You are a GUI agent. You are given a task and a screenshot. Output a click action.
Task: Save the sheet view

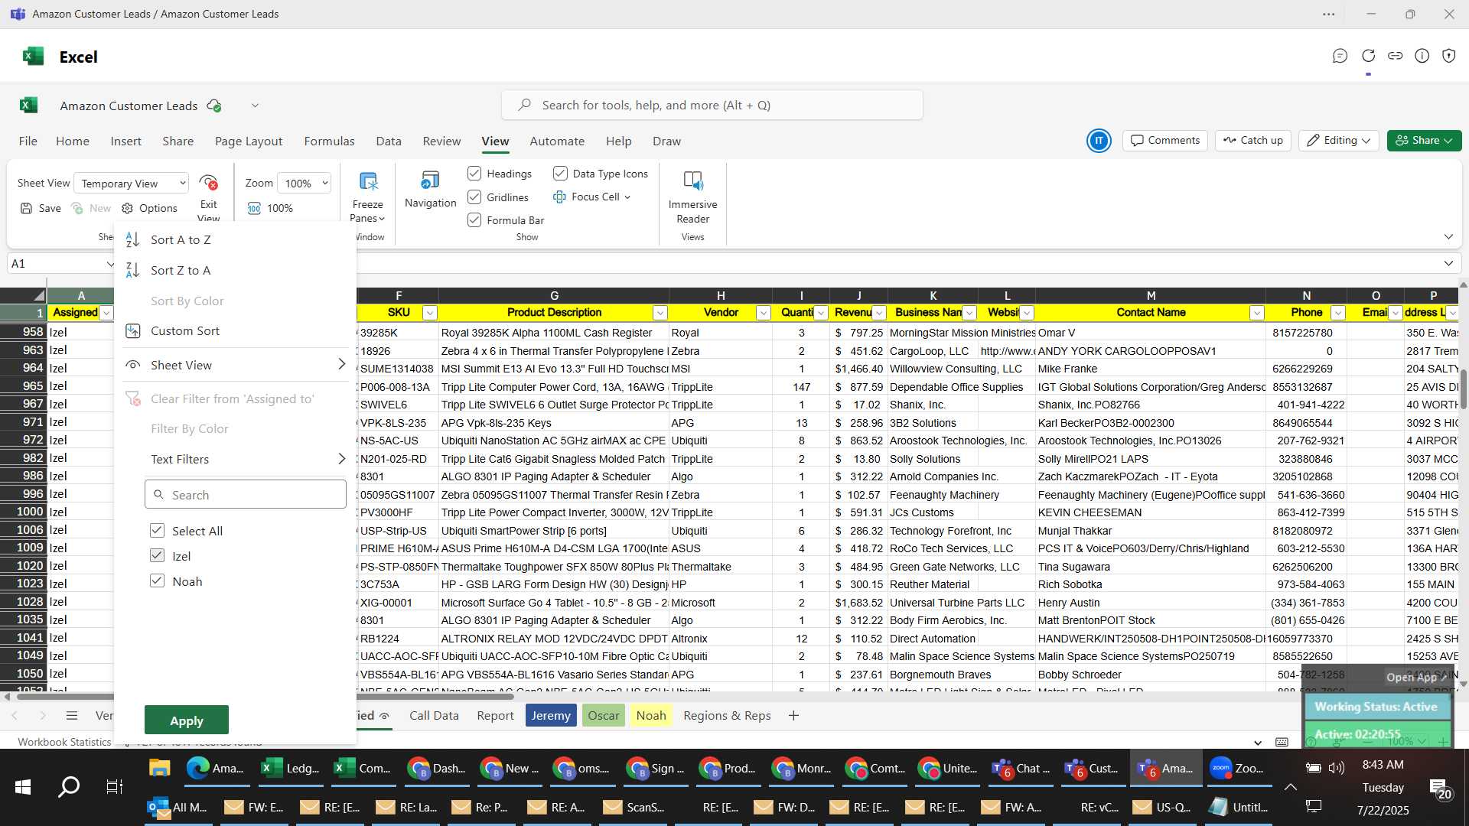pos(41,208)
